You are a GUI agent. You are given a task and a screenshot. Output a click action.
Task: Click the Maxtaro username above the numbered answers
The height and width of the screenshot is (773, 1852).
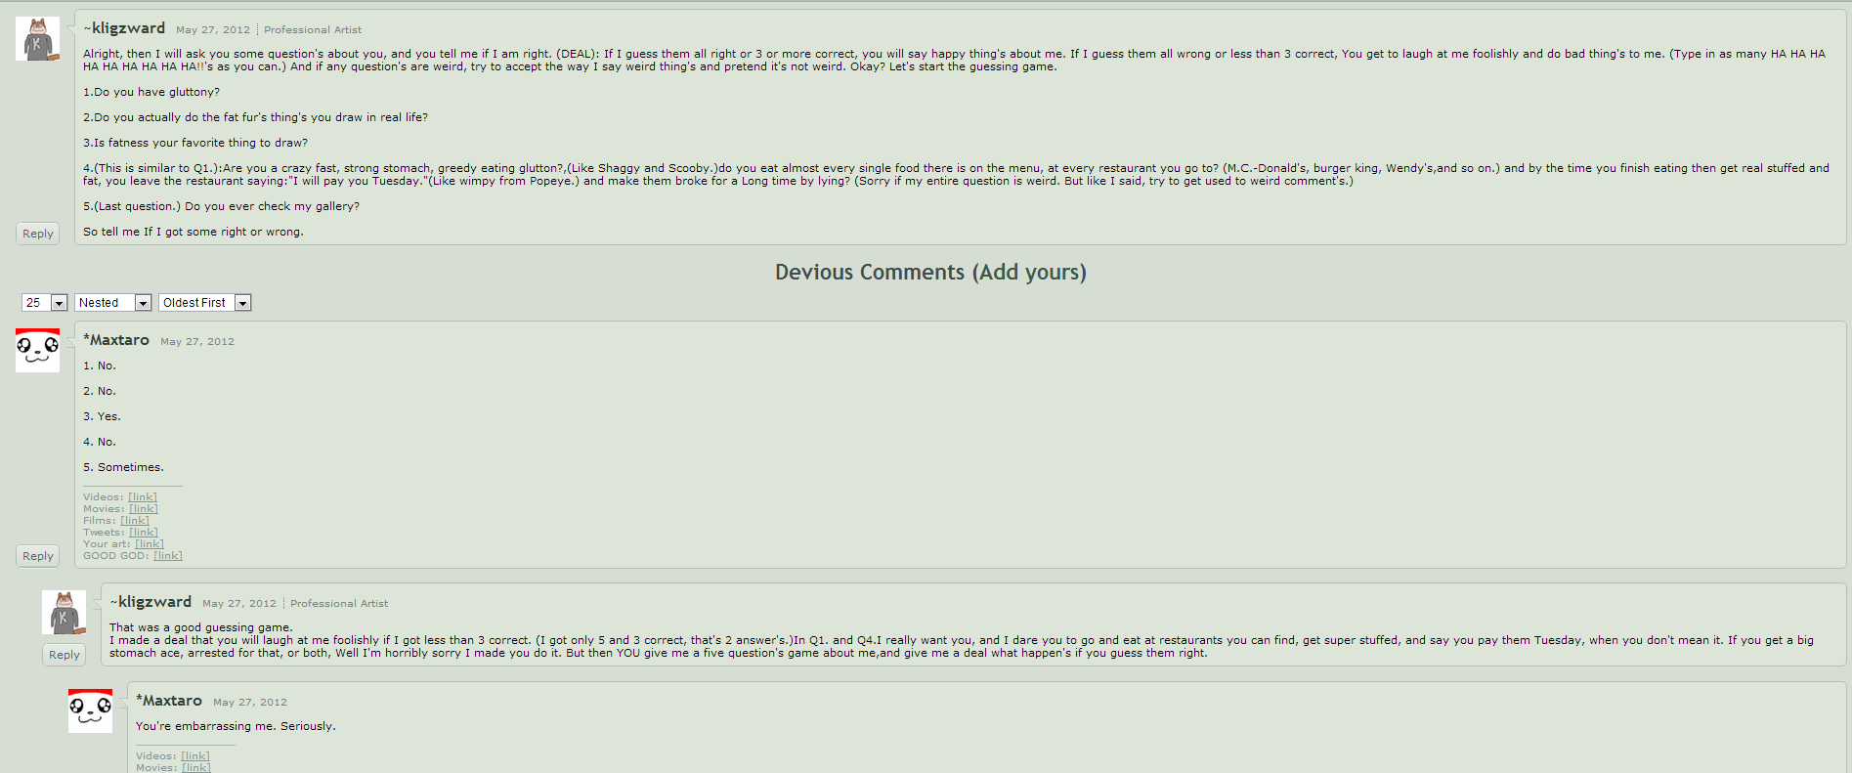(x=119, y=340)
